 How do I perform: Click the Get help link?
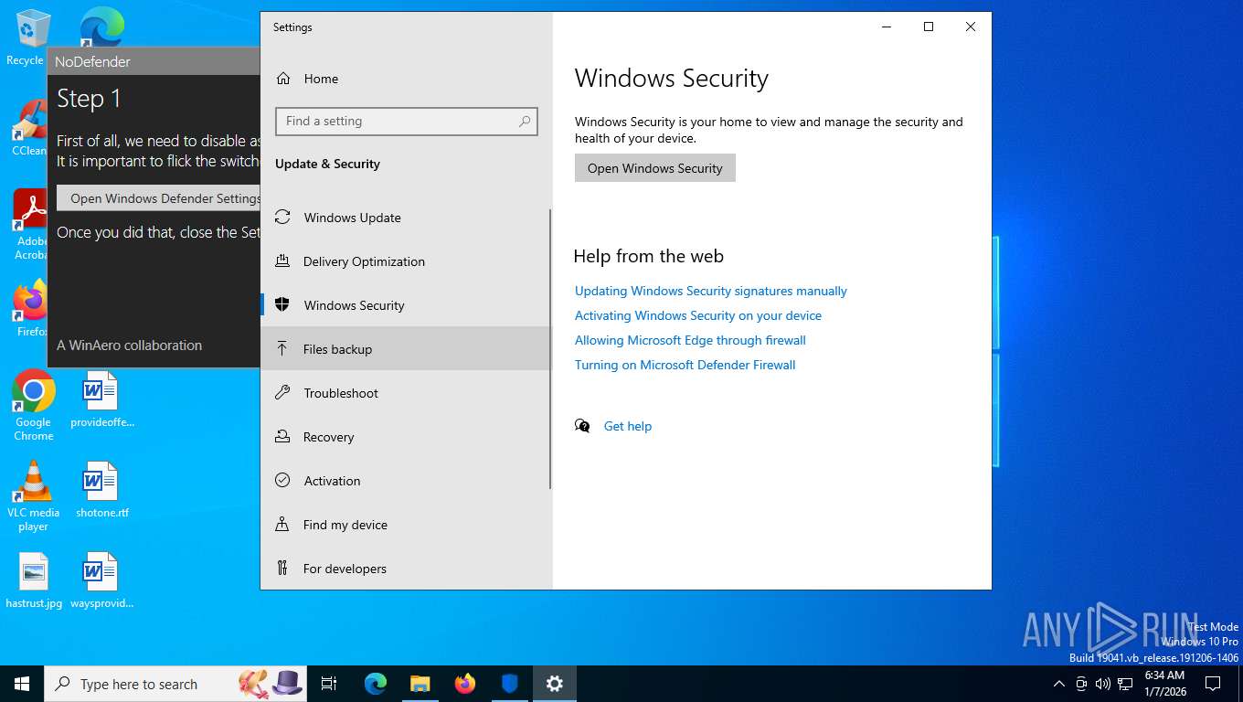click(628, 426)
